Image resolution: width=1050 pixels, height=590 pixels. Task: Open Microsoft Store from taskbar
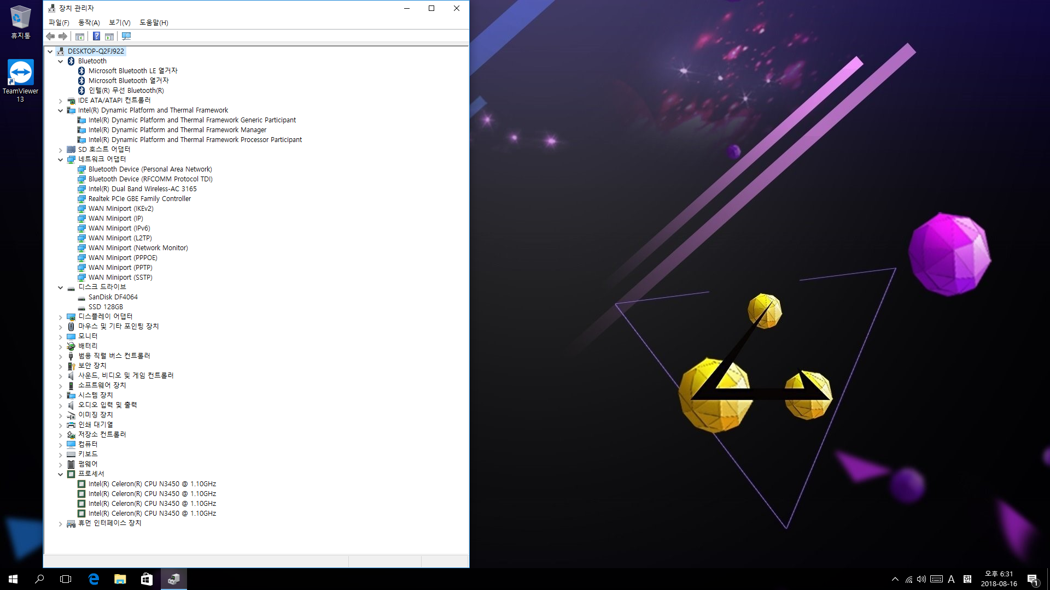pos(147,579)
